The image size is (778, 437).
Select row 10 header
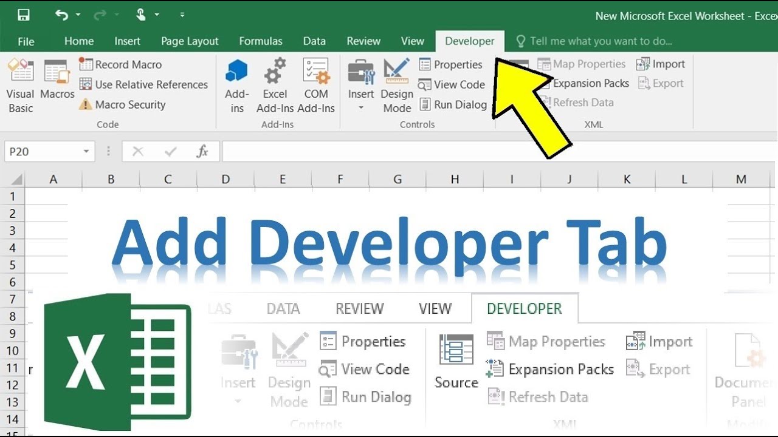point(13,351)
